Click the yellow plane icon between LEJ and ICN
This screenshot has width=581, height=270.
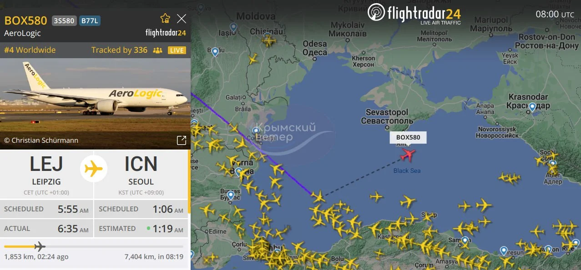94,169
